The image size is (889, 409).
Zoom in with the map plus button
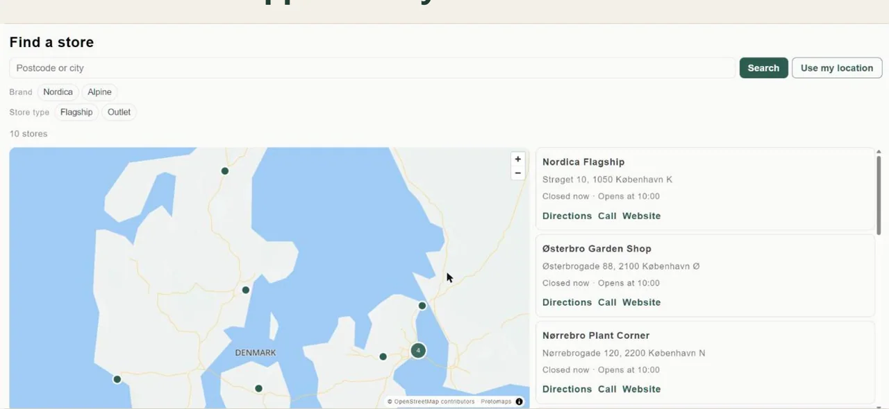click(517, 159)
